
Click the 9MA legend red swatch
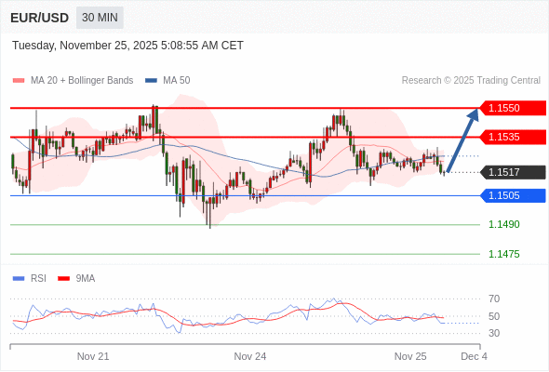pos(63,279)
